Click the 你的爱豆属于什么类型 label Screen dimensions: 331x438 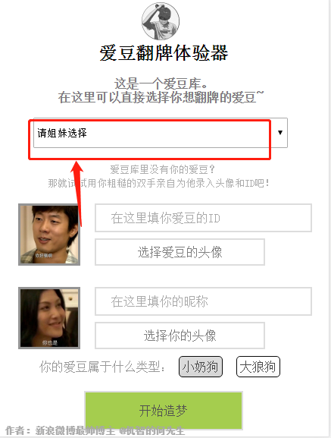pos(102,367)
